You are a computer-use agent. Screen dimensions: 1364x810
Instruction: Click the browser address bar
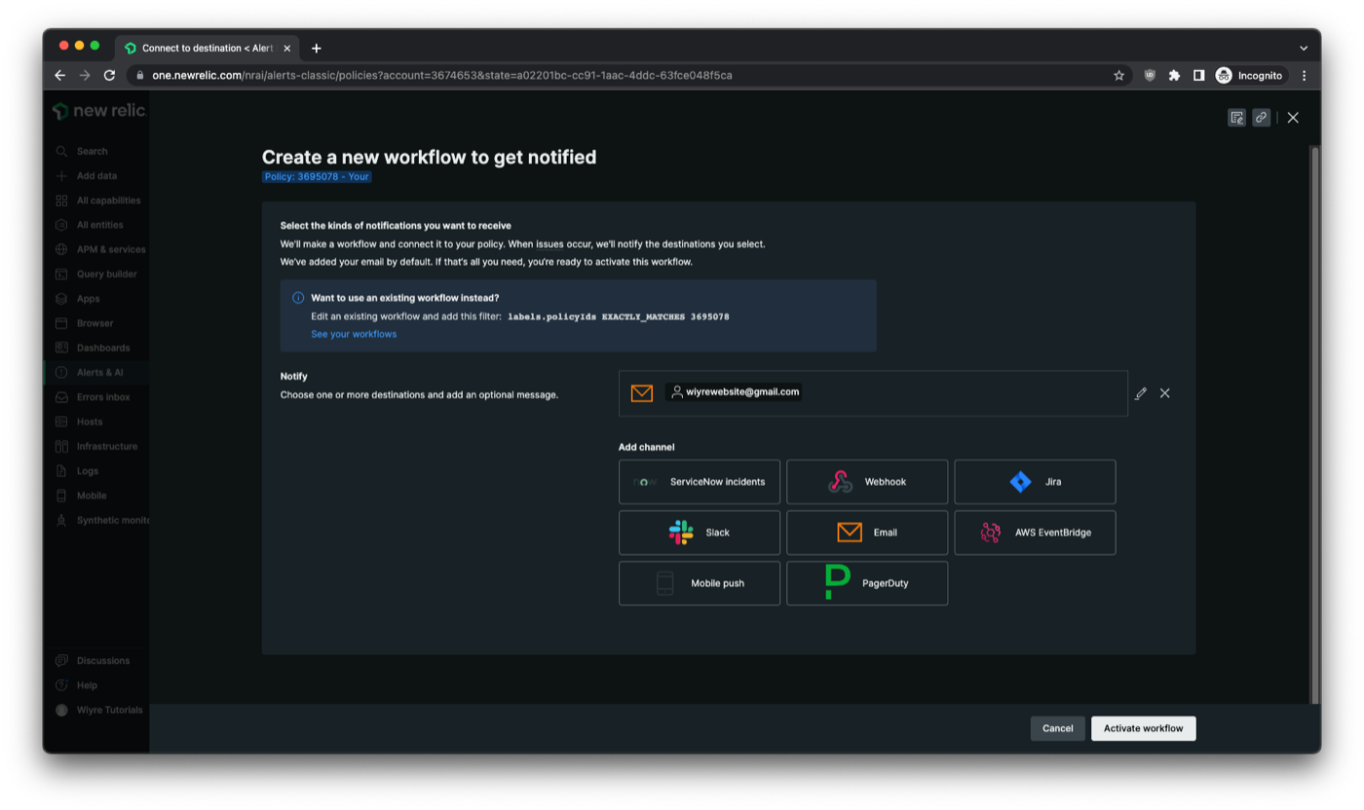point(624,75)
